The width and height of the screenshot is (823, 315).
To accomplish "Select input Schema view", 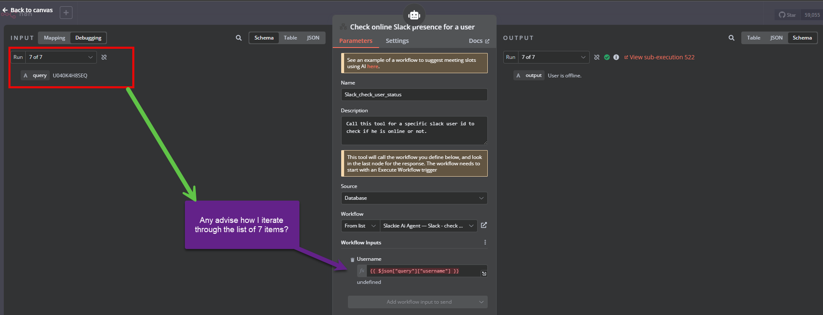I will point(264,38).
